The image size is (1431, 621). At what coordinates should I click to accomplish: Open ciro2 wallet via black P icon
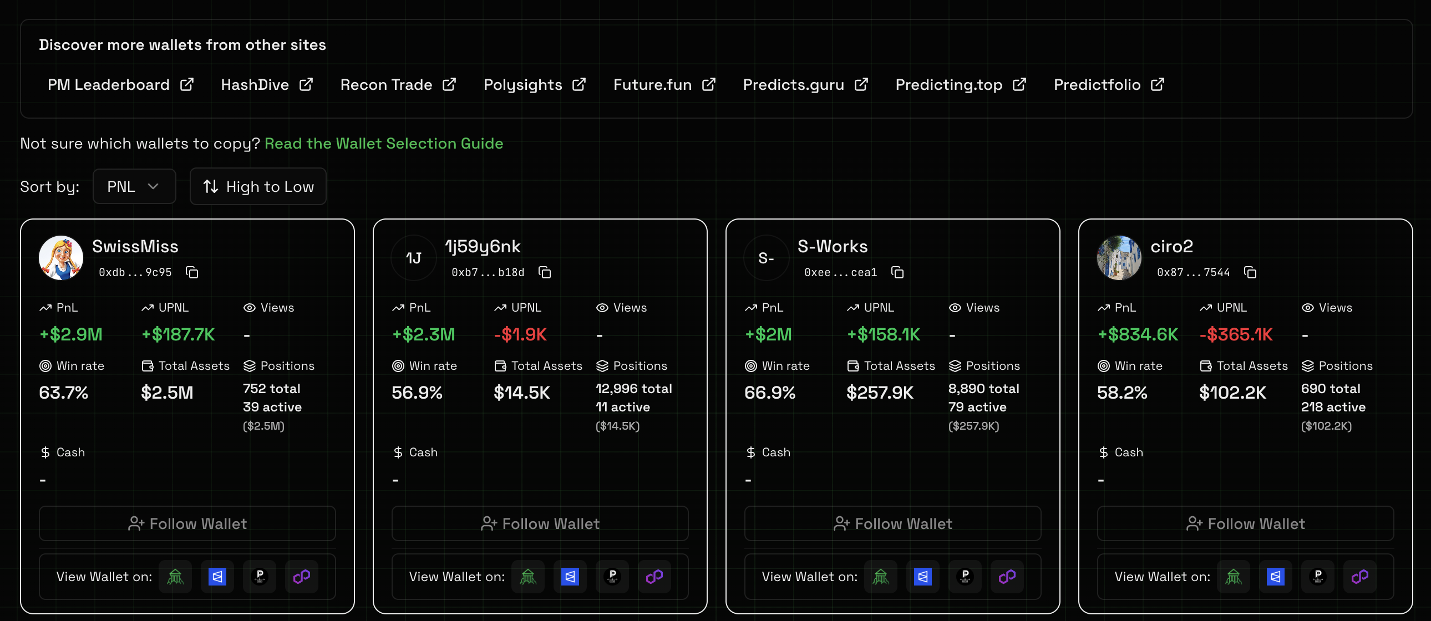1318,577
